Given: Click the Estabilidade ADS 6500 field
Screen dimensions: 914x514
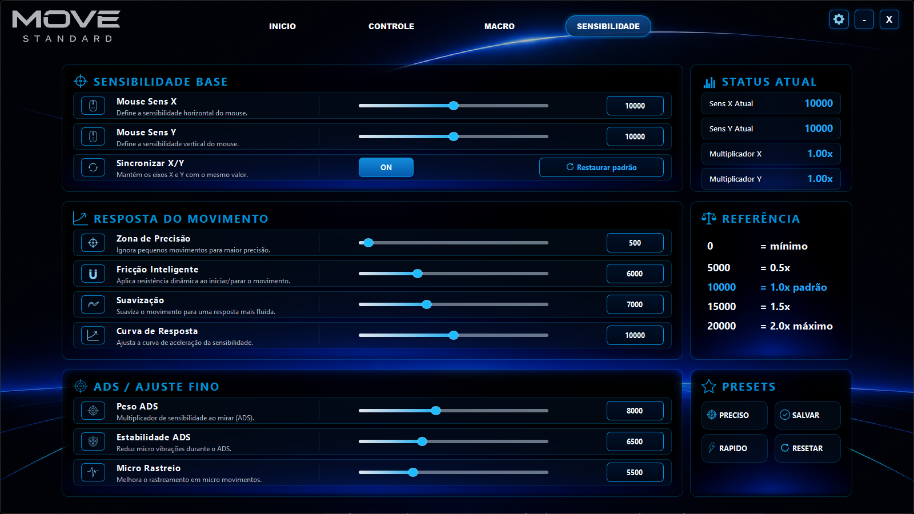Looking at the screenshot, I should pyautogui.click(x=635, y=441).
